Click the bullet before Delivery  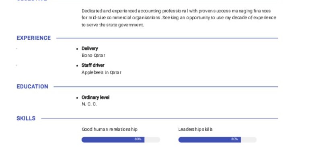point(77,49)
